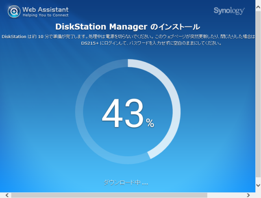Viewport: 261px width, 198px height.
Task: Click the horizontal scrollbar left arrow
Action: 7,195
